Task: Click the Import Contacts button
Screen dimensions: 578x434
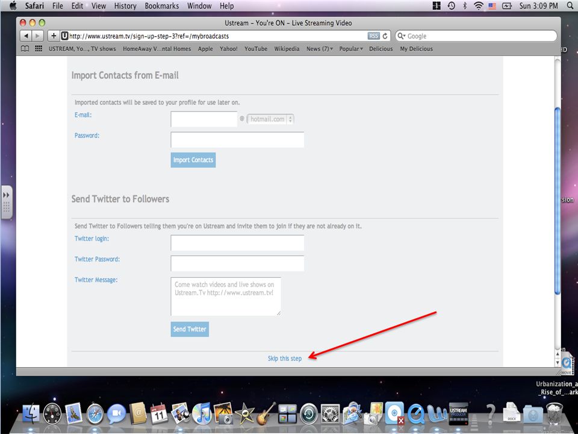Action: [x=193, y=160]
